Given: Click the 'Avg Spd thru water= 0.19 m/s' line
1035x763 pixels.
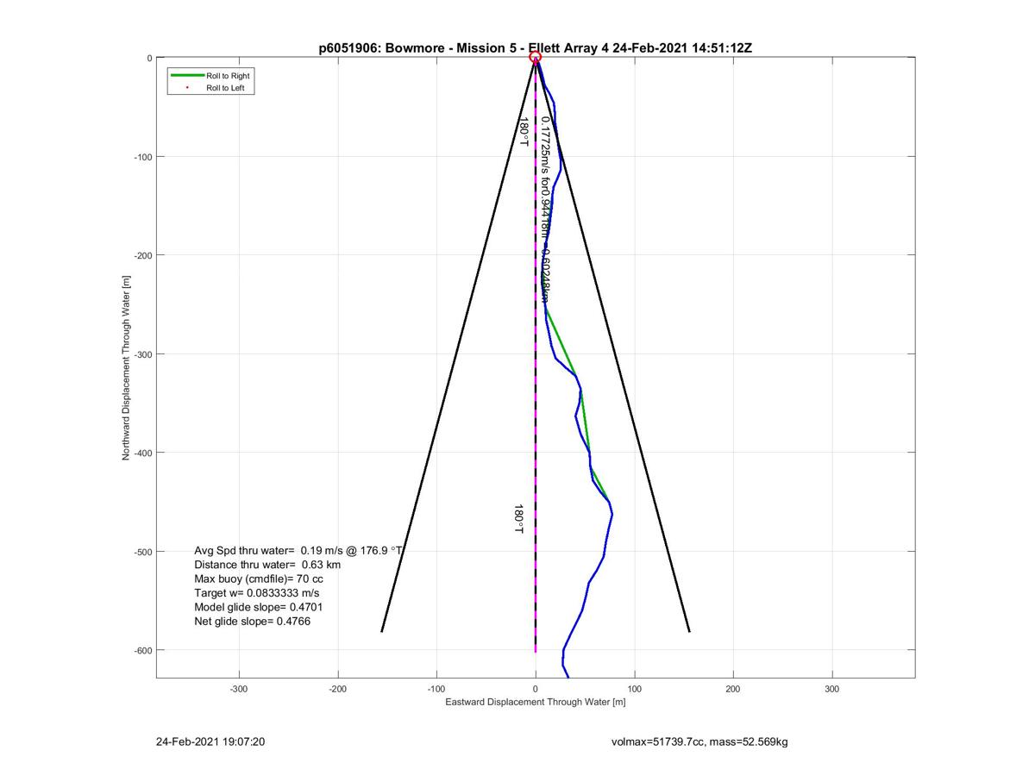Looking at the screenshot, I should [x=299, y=550].
